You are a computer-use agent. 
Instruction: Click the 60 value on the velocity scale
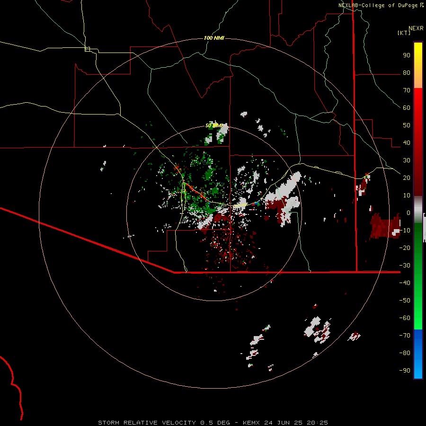click(x=407, y=108)
